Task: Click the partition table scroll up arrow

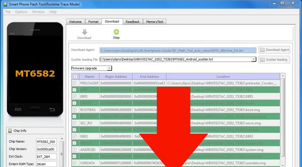Action: point(283,76)
